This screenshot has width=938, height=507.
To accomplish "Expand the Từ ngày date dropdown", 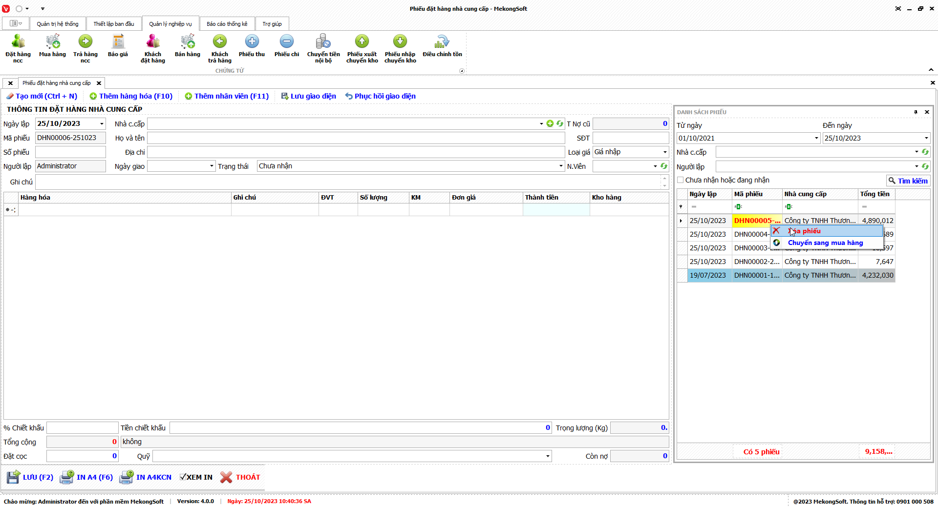I will coord(816,138).
